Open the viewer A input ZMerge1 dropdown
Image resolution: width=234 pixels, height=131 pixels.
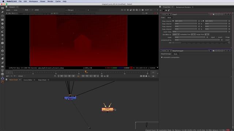tap(71, 10)
